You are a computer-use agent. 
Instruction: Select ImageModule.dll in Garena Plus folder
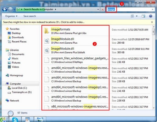pyautogui.click(x=76, y=41)
